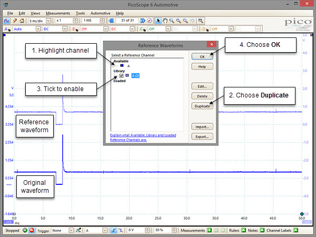Stop capture with red stop button
This screenshot has height=237, width=316.
32,230
